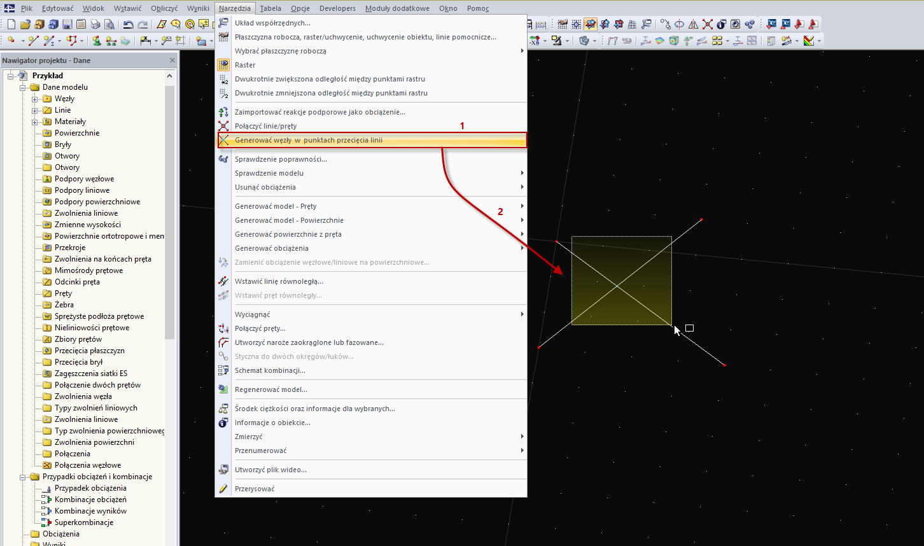Click the results table list icon
This screenshot has width=924, height=546.
pos(771,40)
